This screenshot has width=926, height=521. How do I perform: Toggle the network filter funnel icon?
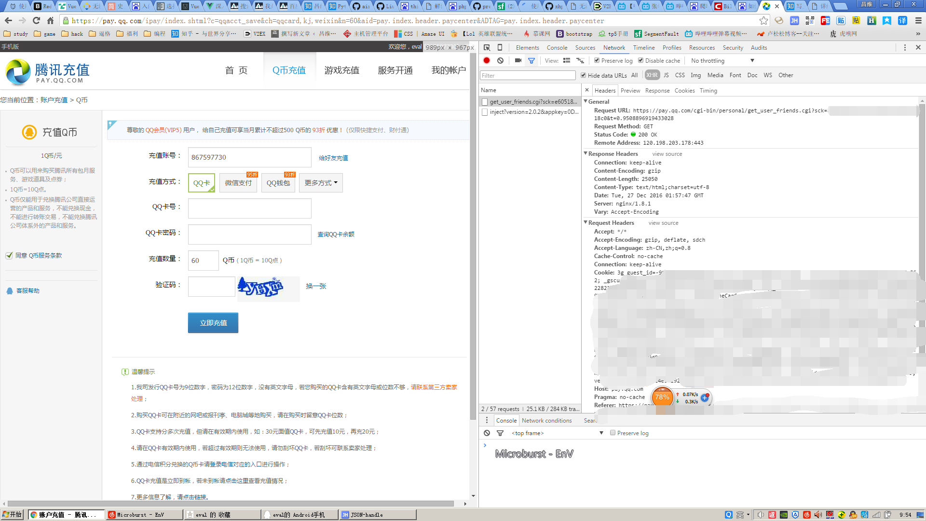coord(531,61)
